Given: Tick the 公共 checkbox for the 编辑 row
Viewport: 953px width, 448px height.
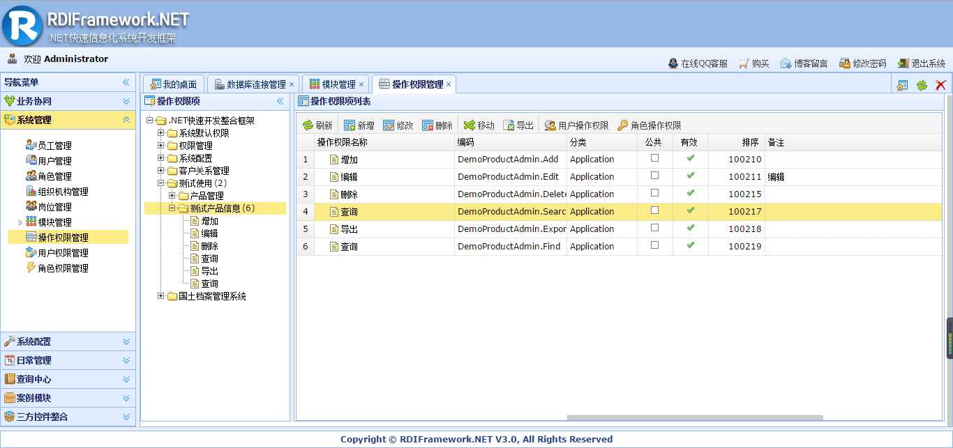Looking at the screenshot, I should [654, 176].
